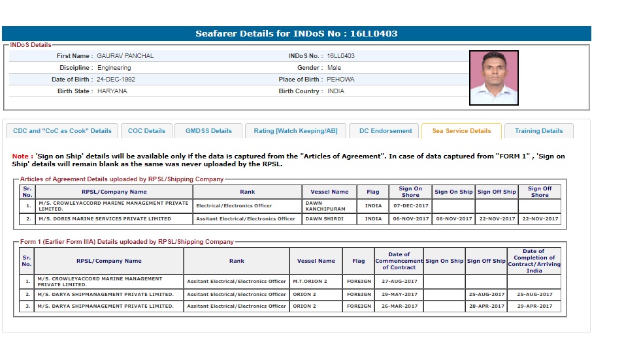Click the Date of Commencement of Contract header
Screen dimensions: 624x341
[x=399, y=261]
